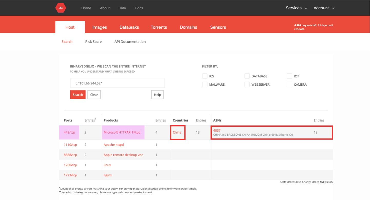This screenshot has height=200, width=370.
Task: Switch to the Torrents tab
Action: 159,27
